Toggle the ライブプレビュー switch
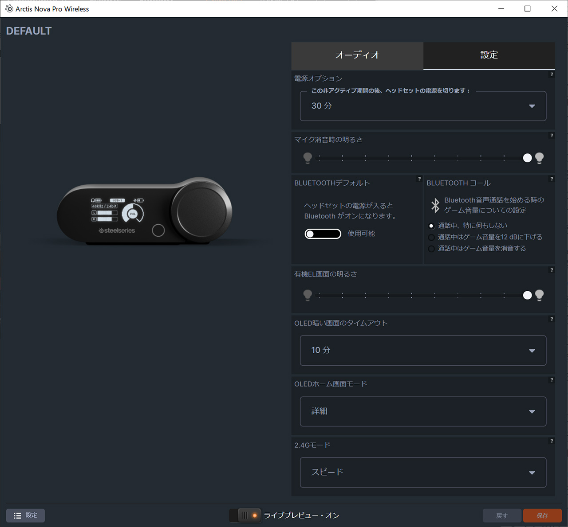568x527 pixels. pyautogui.click(x=245, y=515)
